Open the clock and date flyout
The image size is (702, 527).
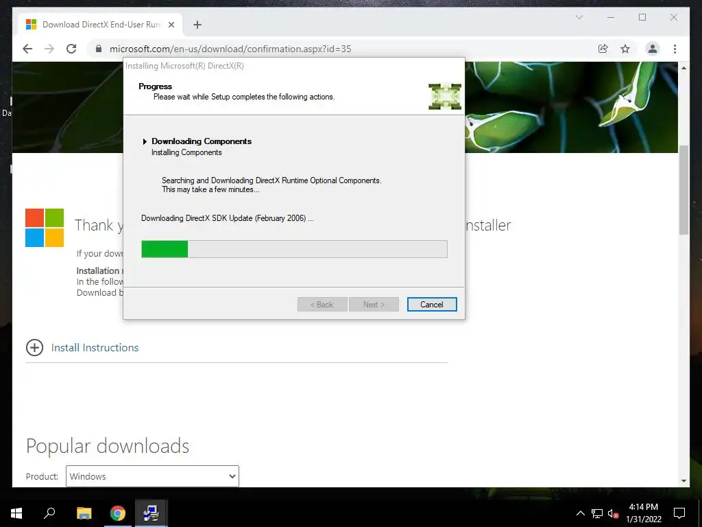643,513
